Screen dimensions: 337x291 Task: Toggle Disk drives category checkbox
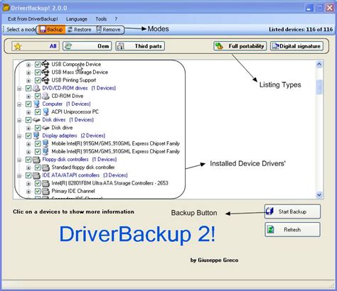(28, 120)
